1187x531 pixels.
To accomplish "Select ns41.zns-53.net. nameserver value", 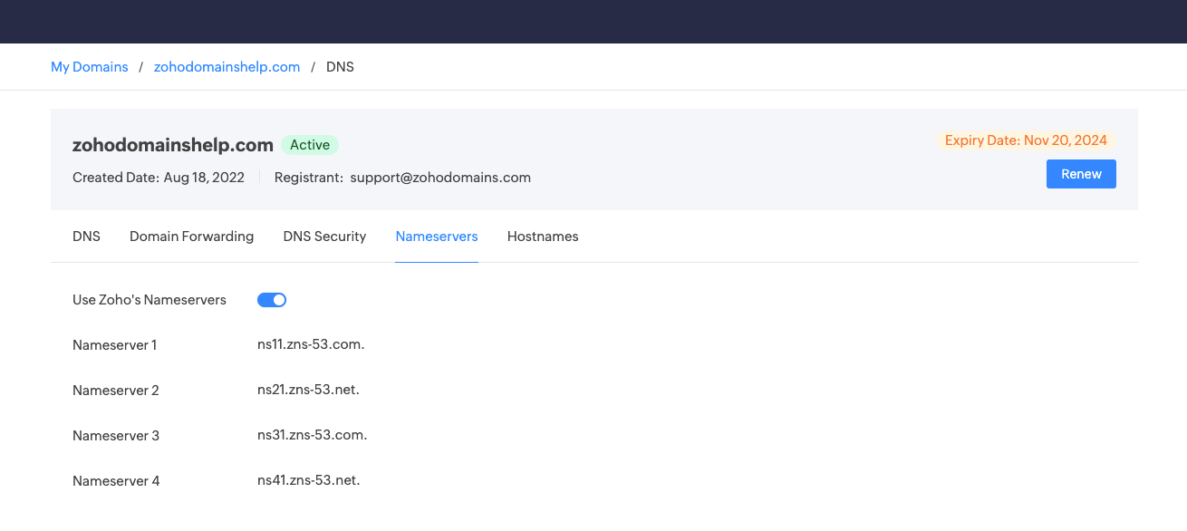I will click(x=308, y=480).
